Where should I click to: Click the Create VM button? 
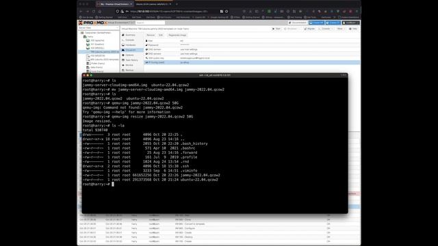coord(316,23)
